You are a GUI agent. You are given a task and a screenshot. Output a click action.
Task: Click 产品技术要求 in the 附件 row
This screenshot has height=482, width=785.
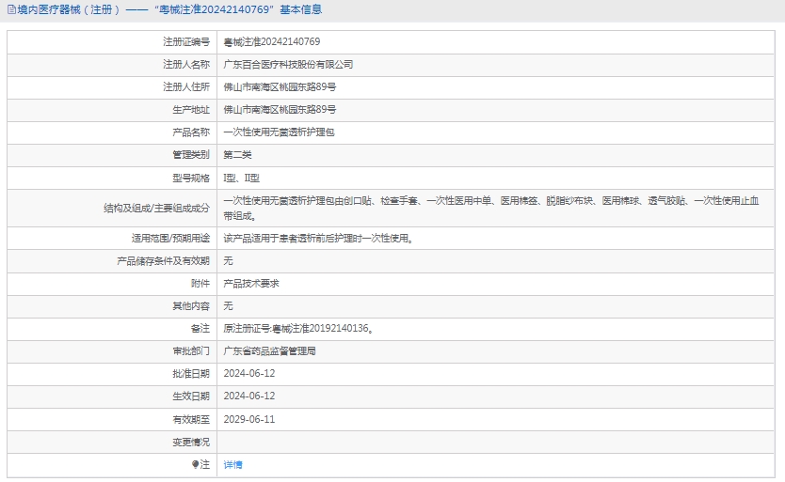[x=250, y=283]
